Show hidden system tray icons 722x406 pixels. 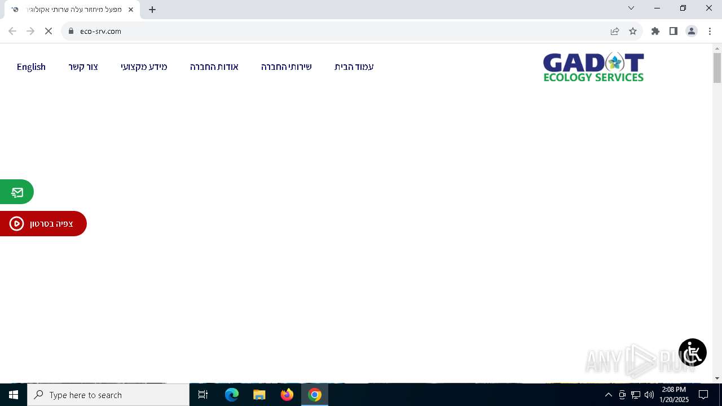(608, 395)
